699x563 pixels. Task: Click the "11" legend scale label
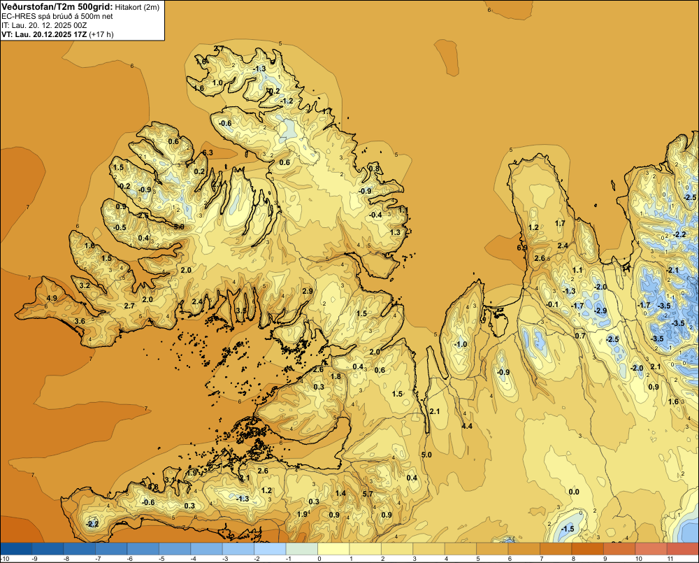[670, 559]
